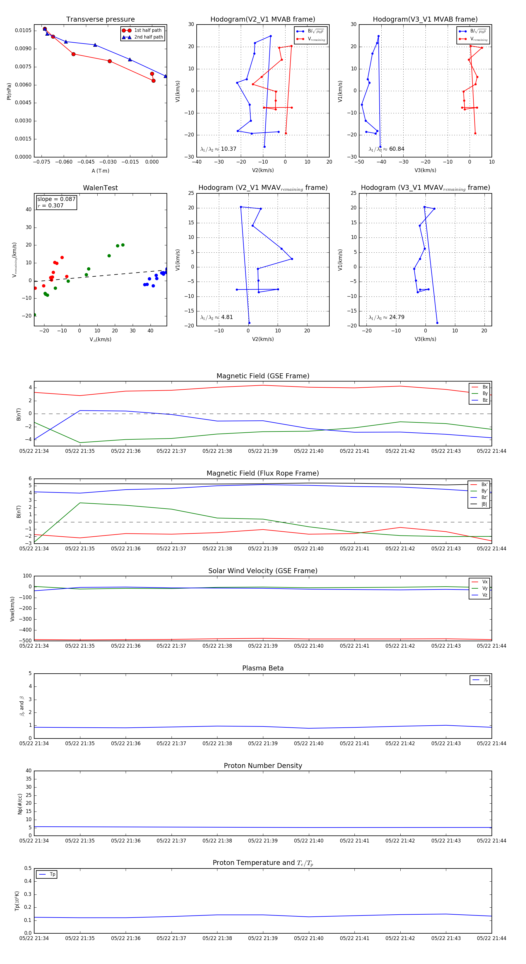
Task: Click the "Tp(10^6K)" y-axis label
Action: 17,901
